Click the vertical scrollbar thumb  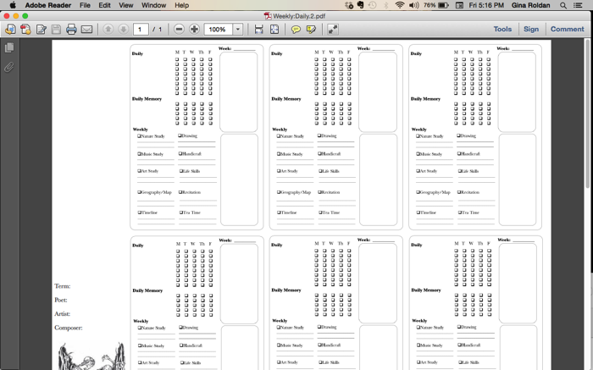click(587, 113)
